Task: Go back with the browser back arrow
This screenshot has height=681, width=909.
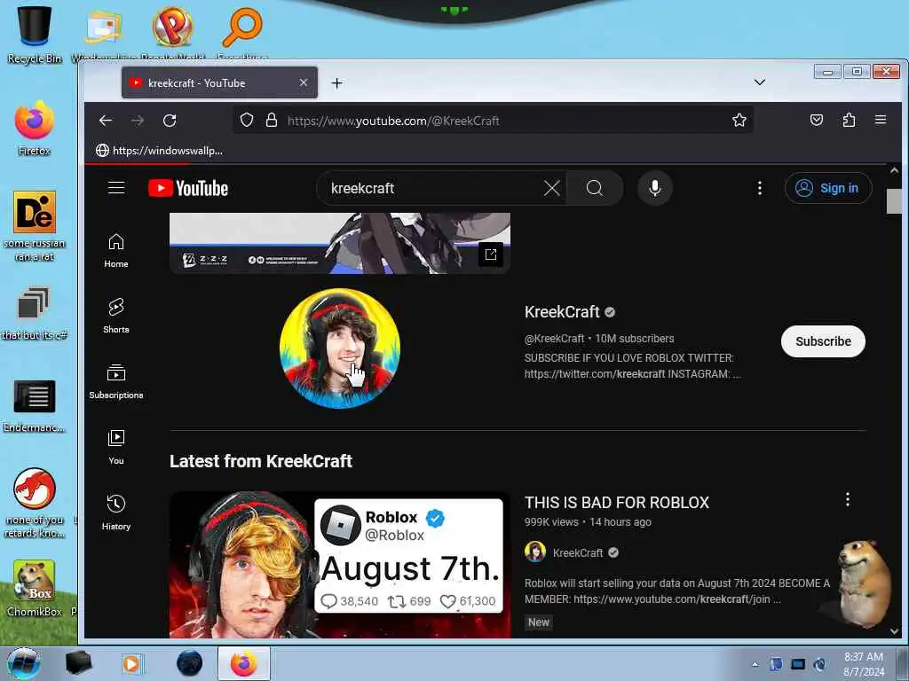Action: (106, 121)
